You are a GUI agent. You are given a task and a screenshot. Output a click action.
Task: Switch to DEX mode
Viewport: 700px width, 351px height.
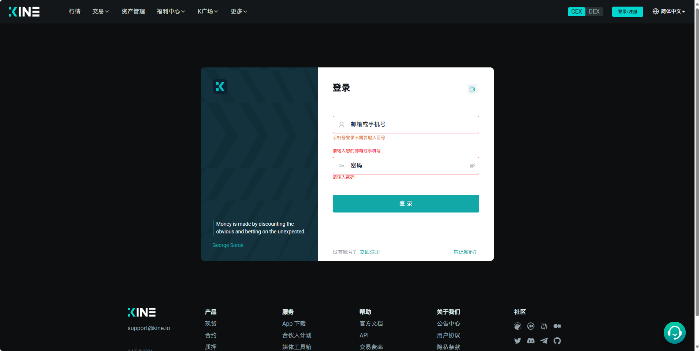pyautogui.click(x=594, y=12)
